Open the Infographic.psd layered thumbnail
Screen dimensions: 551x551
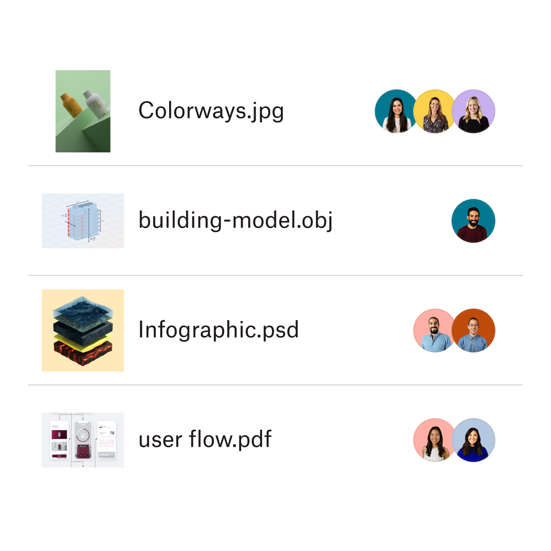(x=83, y=330)
